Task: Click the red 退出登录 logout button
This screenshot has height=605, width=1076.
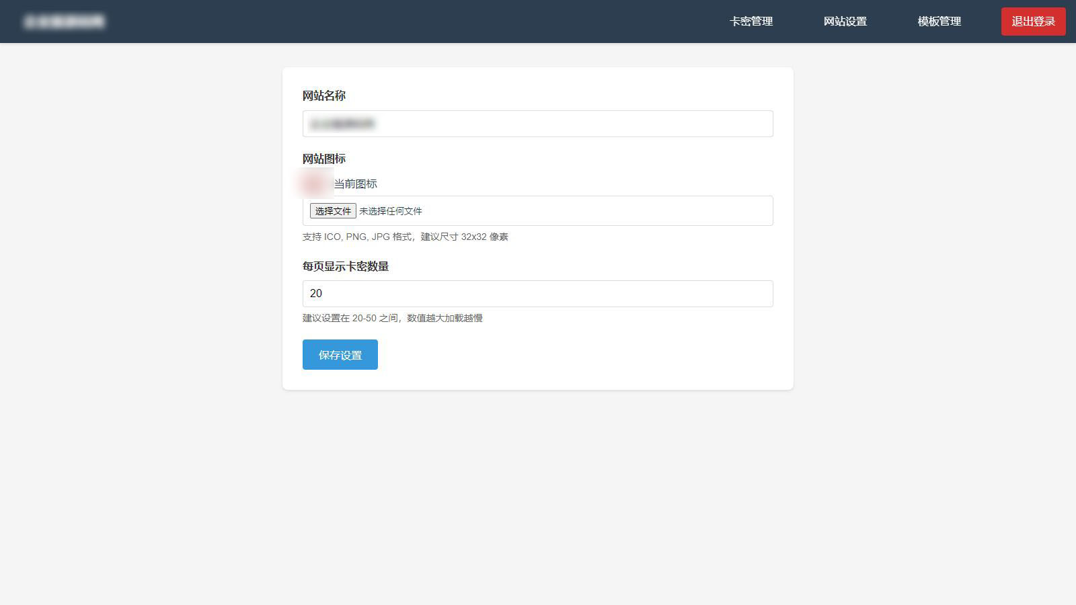Action: [x=1032, y=21]
